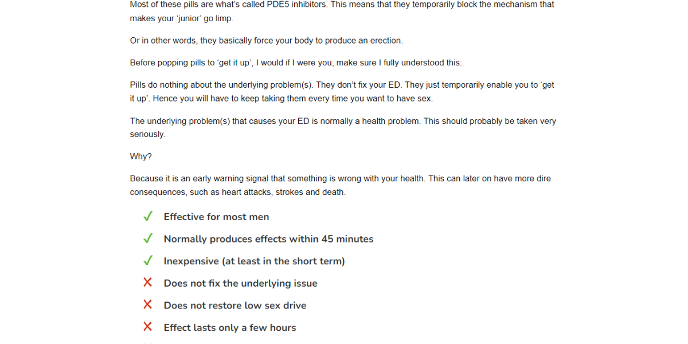Click the green checkmark beside 'Effective for most men'

(x=148, y=216)
